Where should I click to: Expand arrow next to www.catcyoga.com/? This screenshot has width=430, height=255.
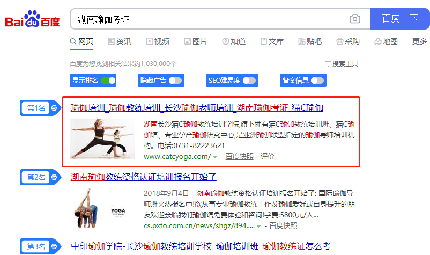[x=214, y=157]
